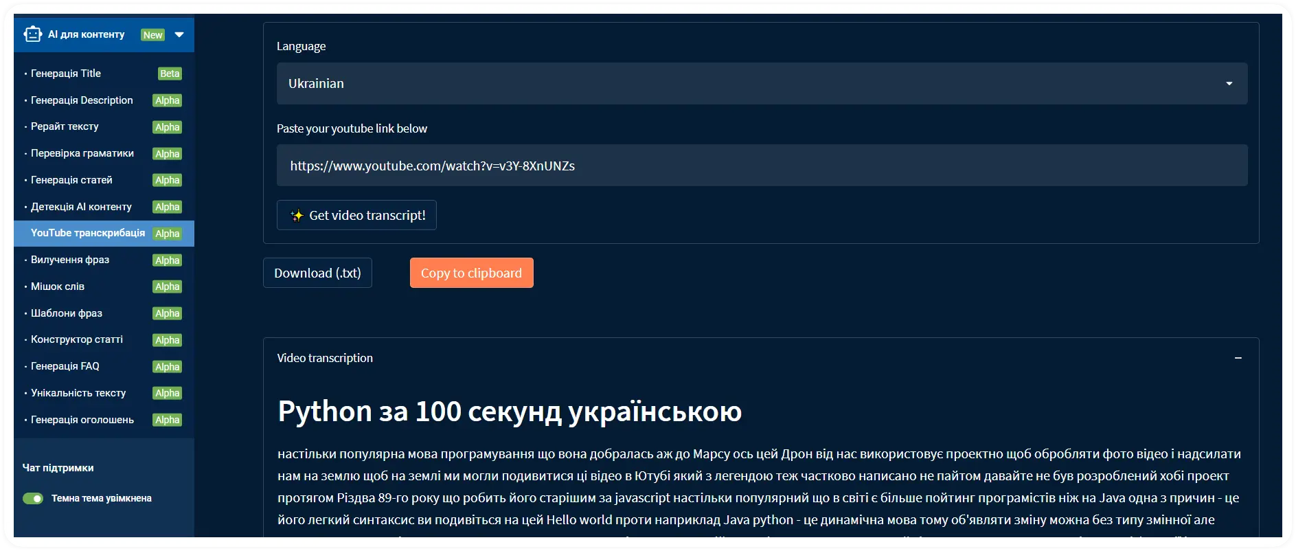Open Генерація Description menu item

pyautogui.click(x=82, y=100)
